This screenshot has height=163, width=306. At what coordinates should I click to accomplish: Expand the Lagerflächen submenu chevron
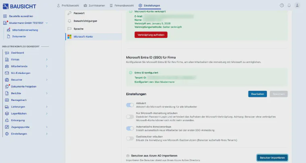47,113
